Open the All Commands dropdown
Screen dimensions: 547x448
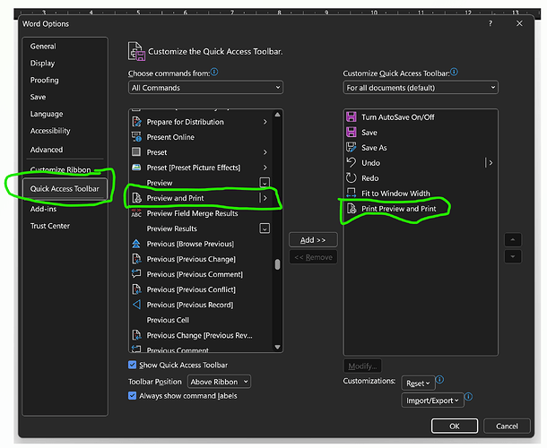click(205, 88)
